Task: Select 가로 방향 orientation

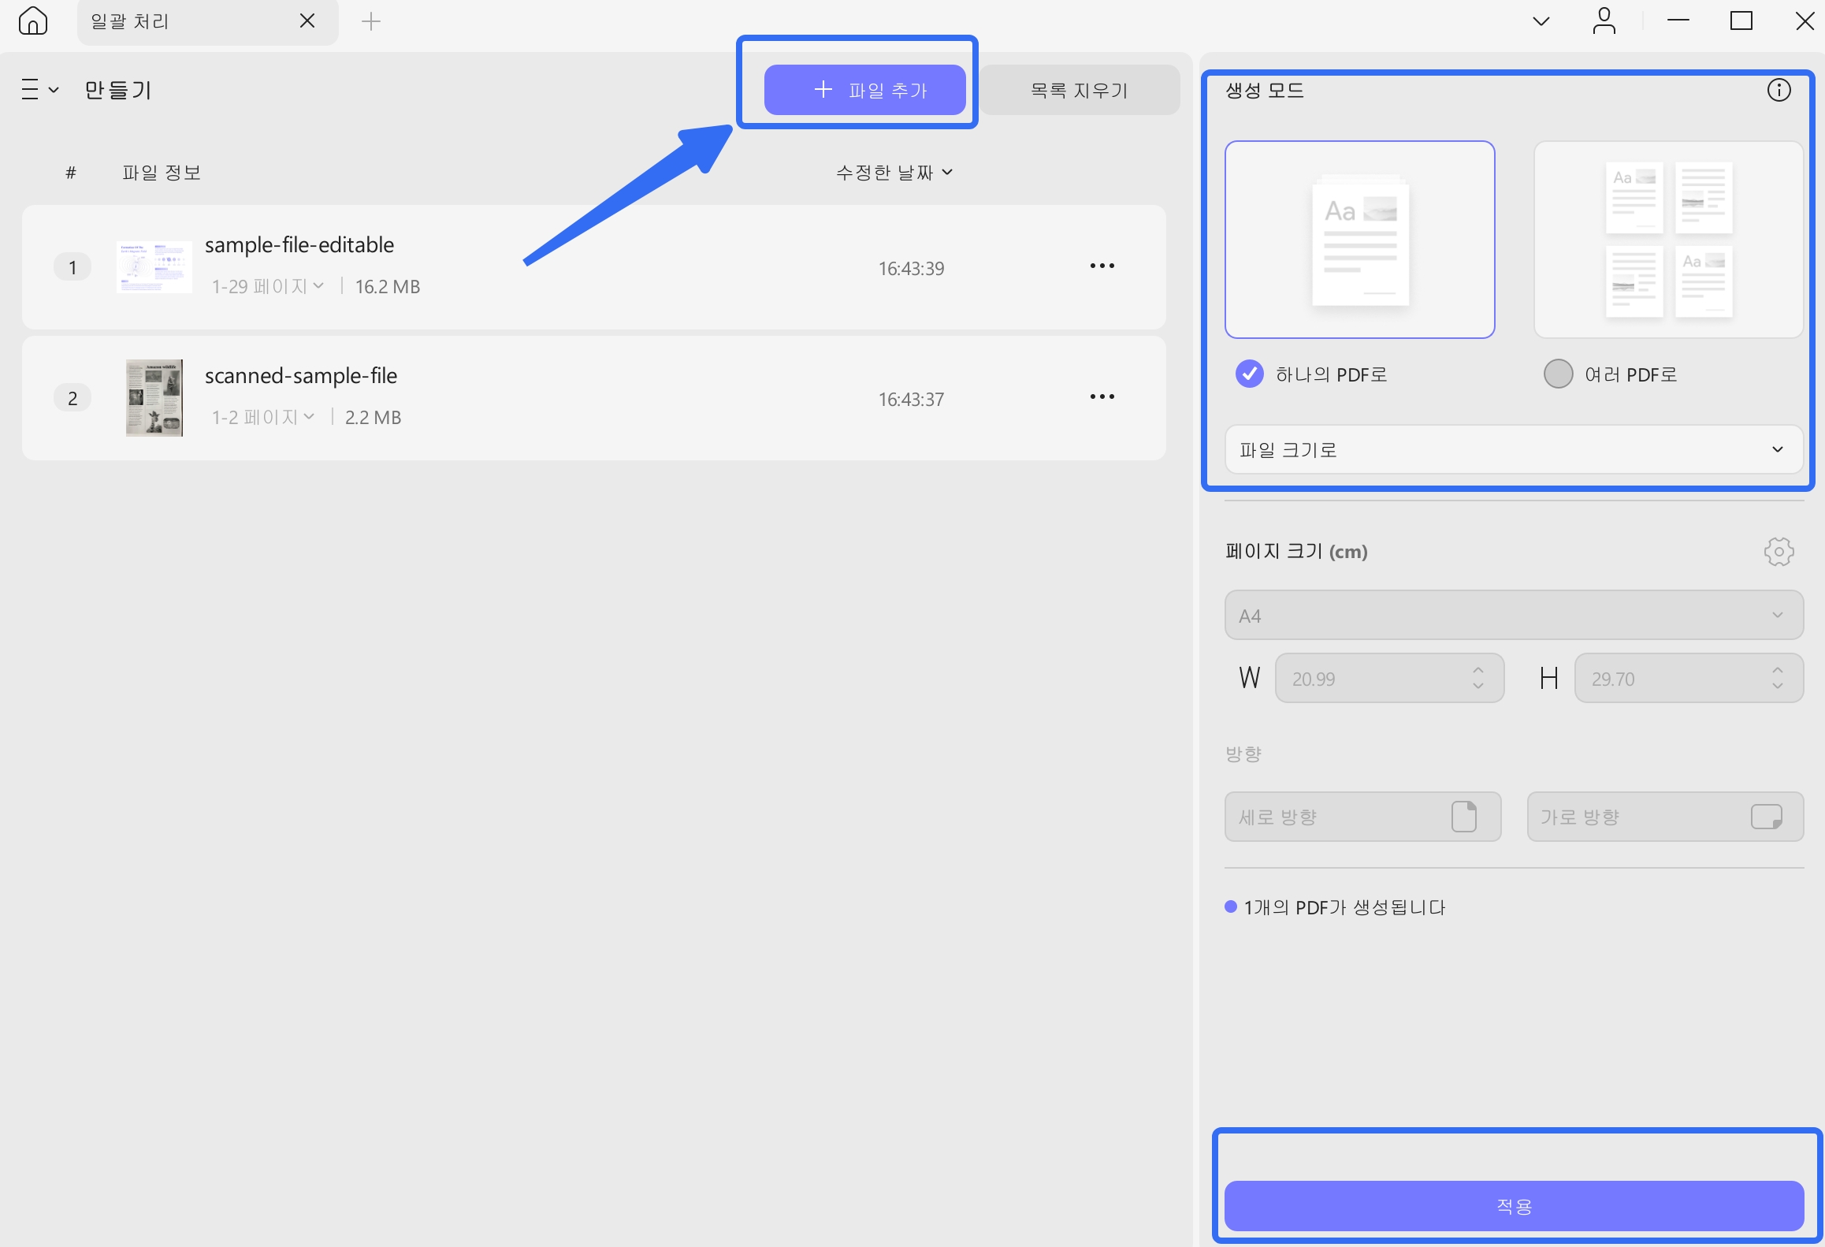Action: [x=1666, y=817]
